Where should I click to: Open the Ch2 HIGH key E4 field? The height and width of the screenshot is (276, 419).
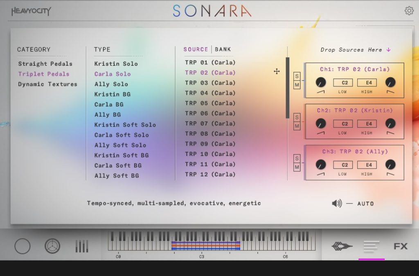click(367, 124)
